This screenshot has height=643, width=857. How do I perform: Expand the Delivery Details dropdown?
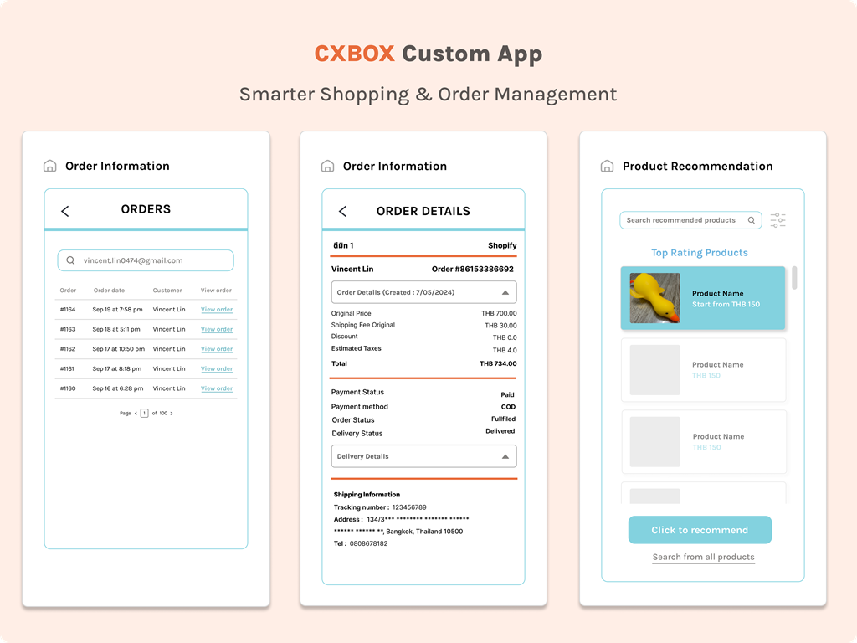click(423, 456)
